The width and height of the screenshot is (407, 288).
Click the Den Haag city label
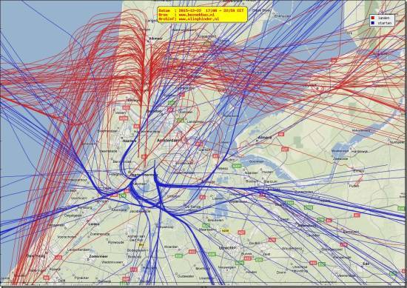[36, 256]
